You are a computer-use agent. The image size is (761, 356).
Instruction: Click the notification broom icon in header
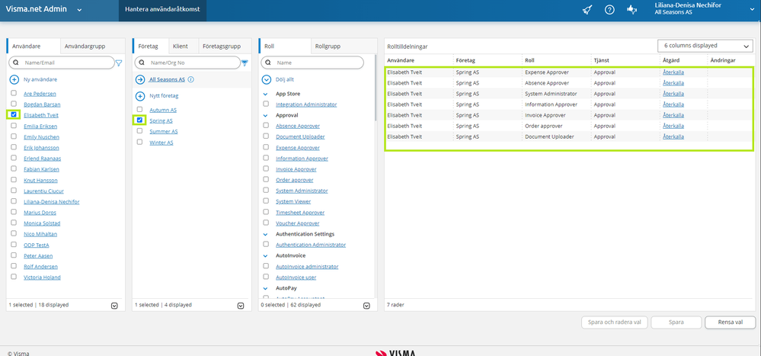(587, 9)
